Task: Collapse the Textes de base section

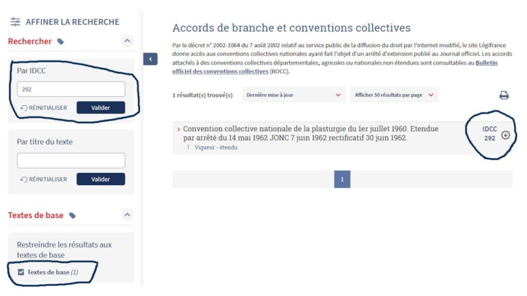Action: point(127,215)
